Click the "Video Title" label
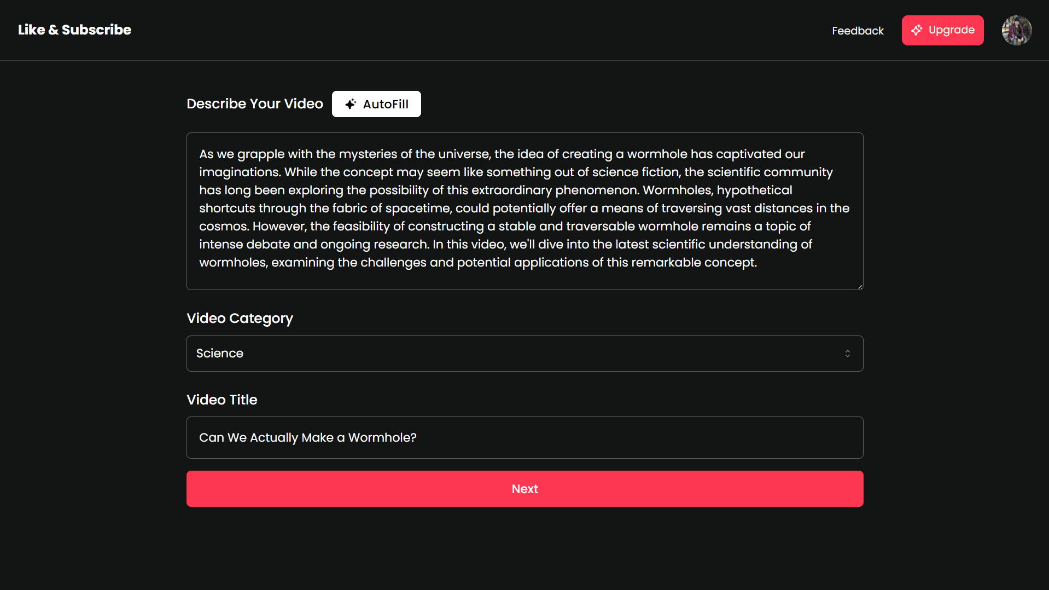This screenshot has height=590, width=1049. point(222,400)
